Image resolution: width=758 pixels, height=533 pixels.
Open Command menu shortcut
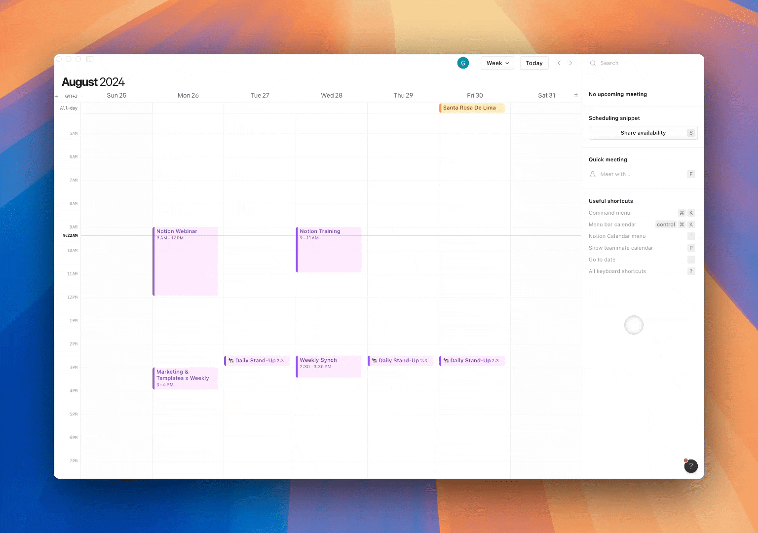(x=642, y=213)
